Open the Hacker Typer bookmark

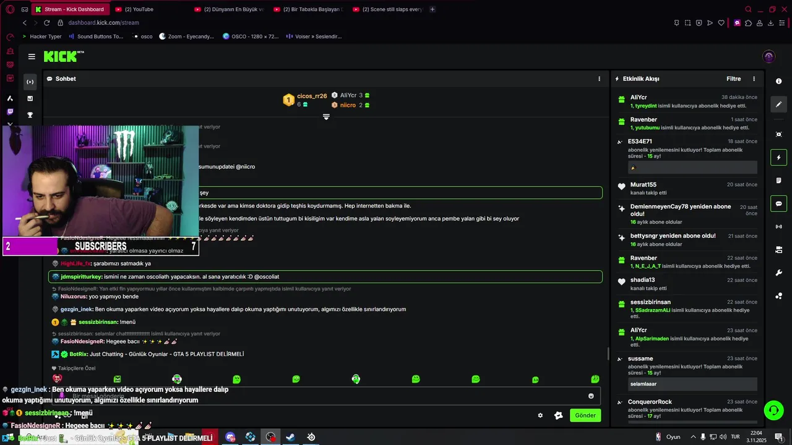41,36
